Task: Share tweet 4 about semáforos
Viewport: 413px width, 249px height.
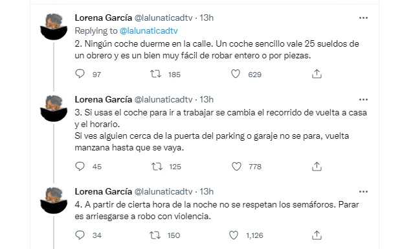Action: click(x=317, y=235)
